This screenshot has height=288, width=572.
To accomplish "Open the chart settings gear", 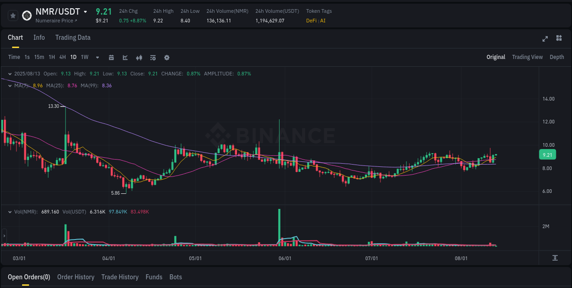I will [167, 58].
